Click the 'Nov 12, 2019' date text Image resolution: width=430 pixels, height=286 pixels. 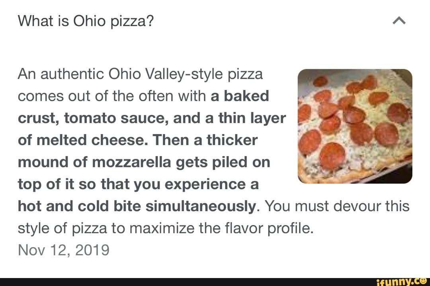pos(63,250)
